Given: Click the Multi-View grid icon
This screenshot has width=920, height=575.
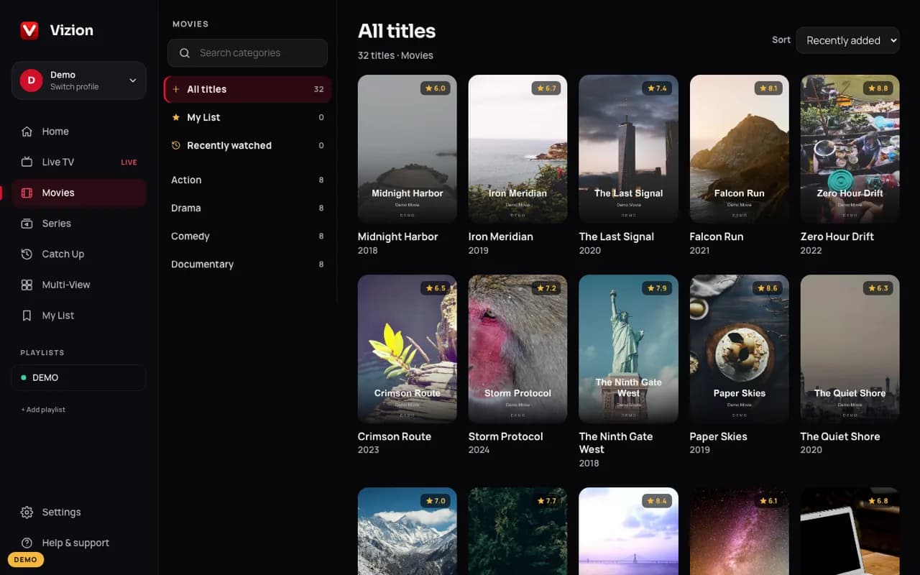Looking at the screenshot, I should click(27, 285).
